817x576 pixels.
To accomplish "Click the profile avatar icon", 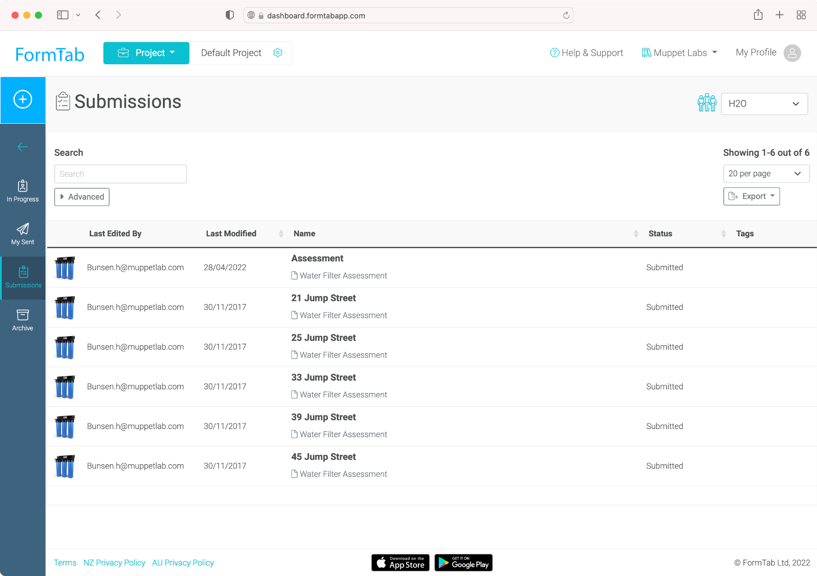I will 792,53.
